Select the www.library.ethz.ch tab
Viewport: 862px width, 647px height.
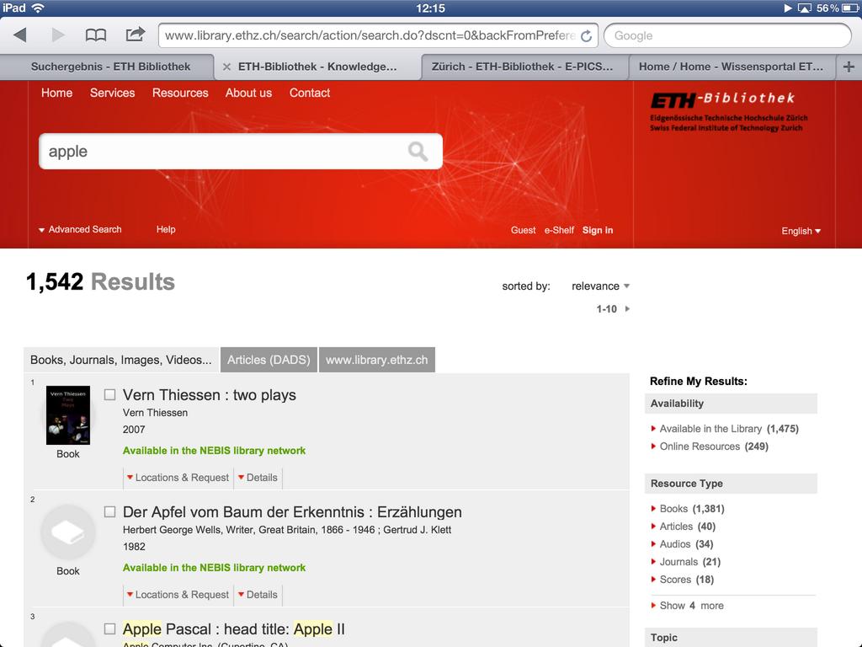tap(376, 360)
